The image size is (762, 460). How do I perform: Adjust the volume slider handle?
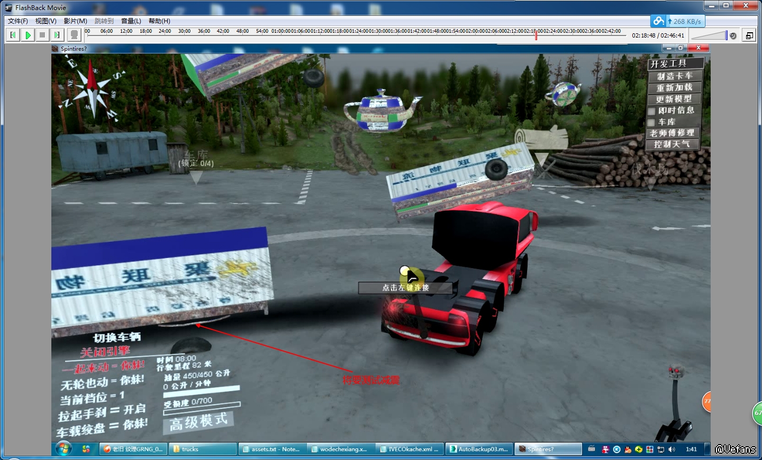point(726,35)
